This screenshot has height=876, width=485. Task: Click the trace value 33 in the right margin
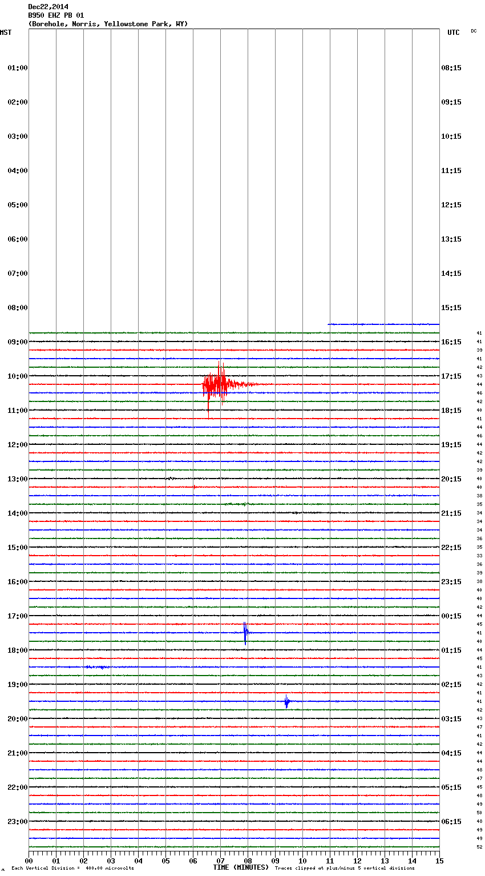479,556
